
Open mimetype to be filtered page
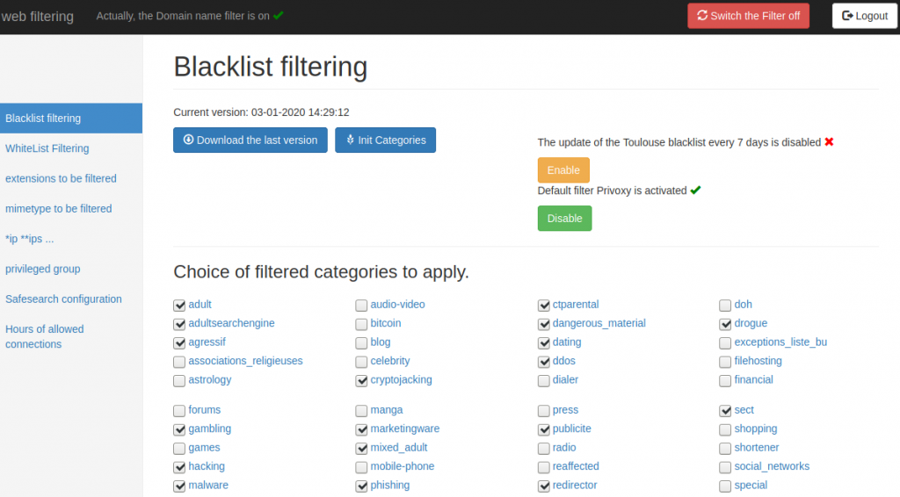(59, 209)
